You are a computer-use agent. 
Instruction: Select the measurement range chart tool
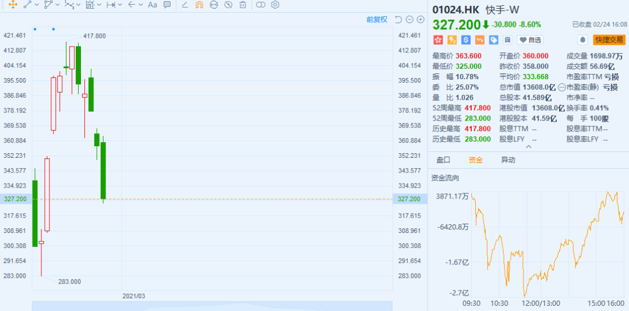(x=90, y=5)
